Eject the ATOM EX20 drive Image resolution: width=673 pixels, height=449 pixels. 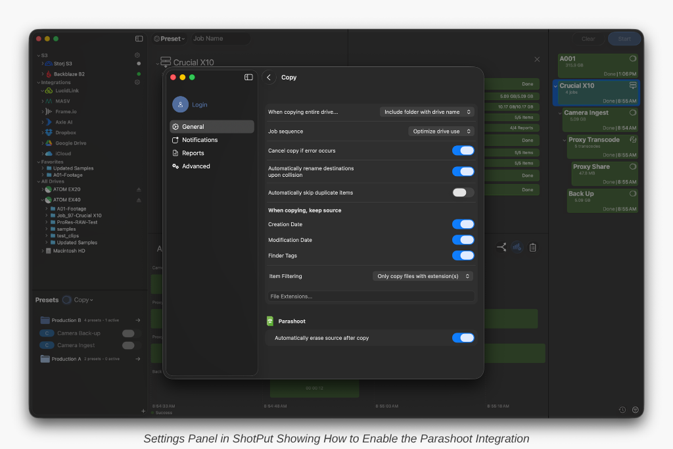click(x=139, y=189)
